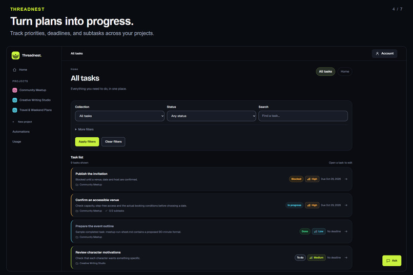
Task: Click the chat bubble icon on Ask
Action: coord(388,261)
